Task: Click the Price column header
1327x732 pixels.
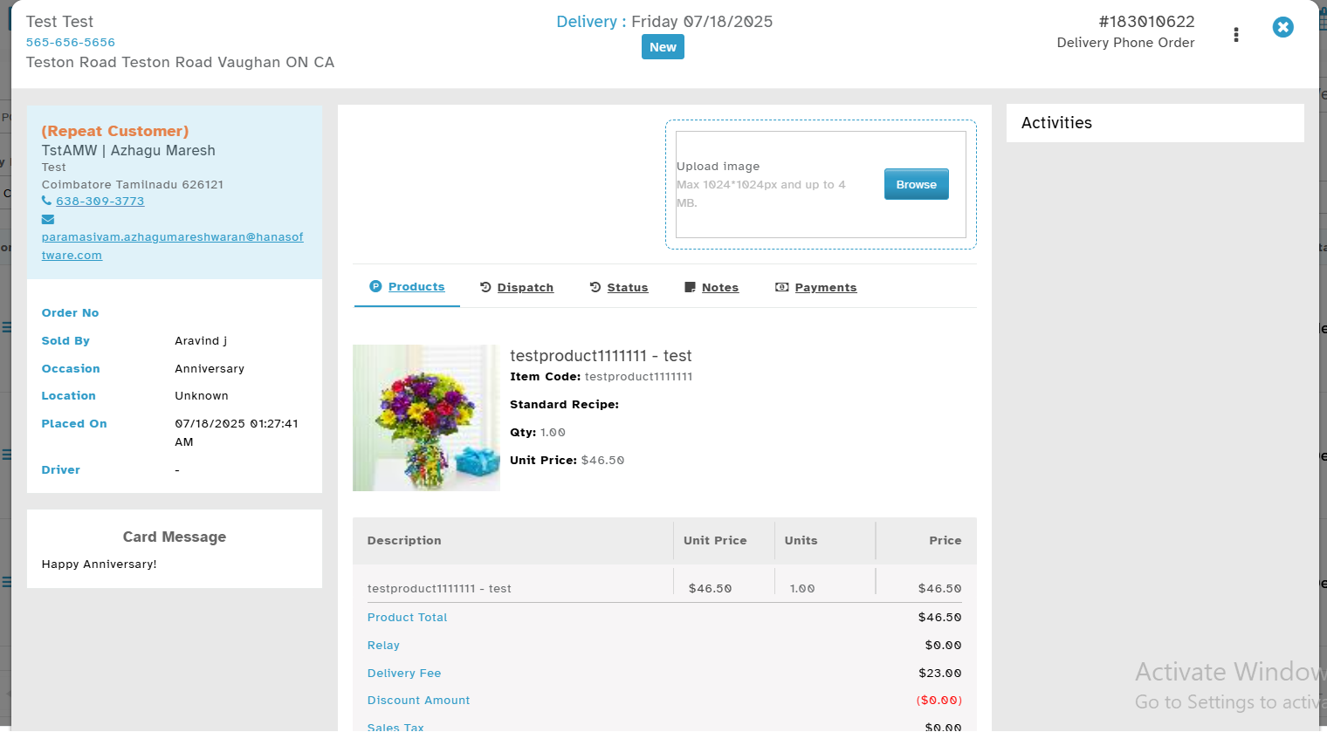Action: [945, 540]
